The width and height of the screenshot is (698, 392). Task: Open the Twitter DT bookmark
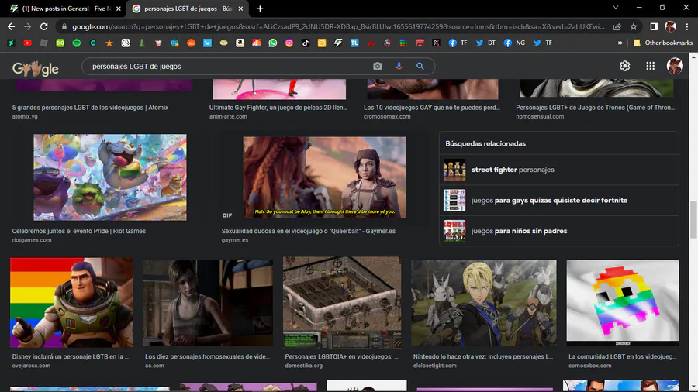coord(485,43)
